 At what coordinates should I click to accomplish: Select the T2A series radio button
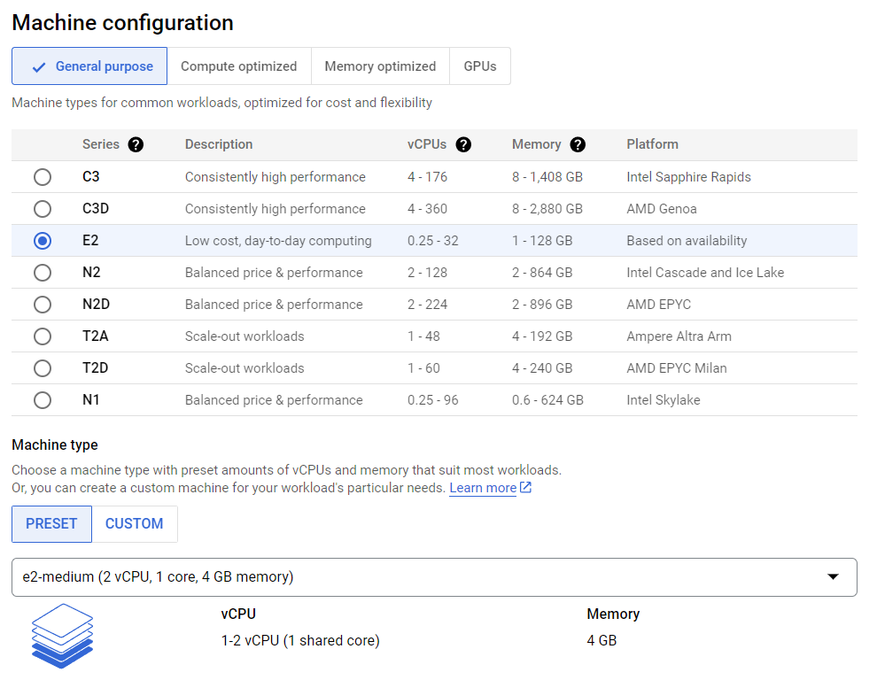pyautogui.click(x=43, y=336)
